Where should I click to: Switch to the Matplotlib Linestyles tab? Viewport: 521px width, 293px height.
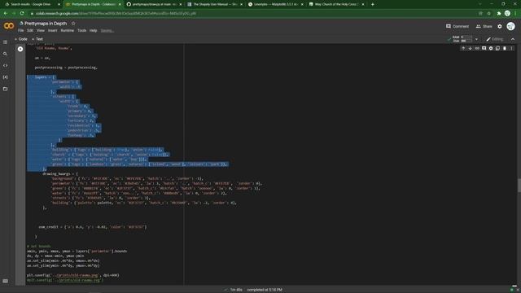pyautogui.click(x=275, y=4)
